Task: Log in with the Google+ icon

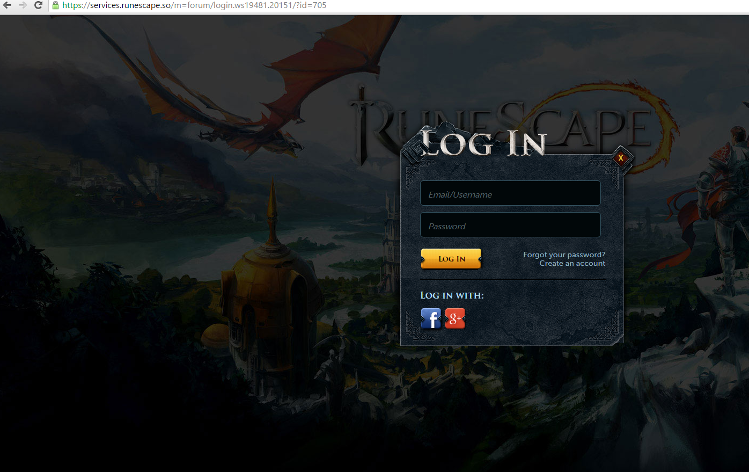Action: [x=455, y=318]
